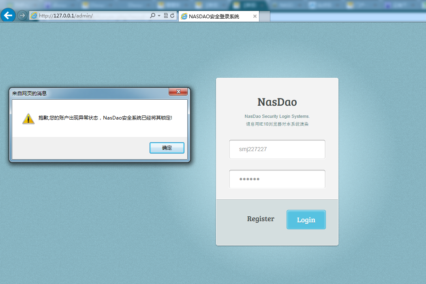Viewport: 426px width, 284px height.
Task: Click the blue Login button
Action: pyautogui.click(x=306, y=220)
